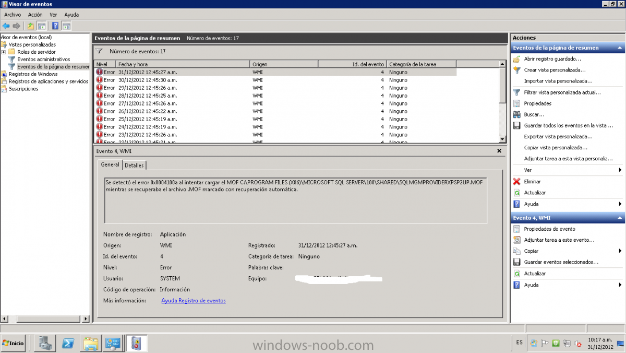Click the event list scrollbar down arrow
This screenshot has height=353, width=626.
(502, 139)
